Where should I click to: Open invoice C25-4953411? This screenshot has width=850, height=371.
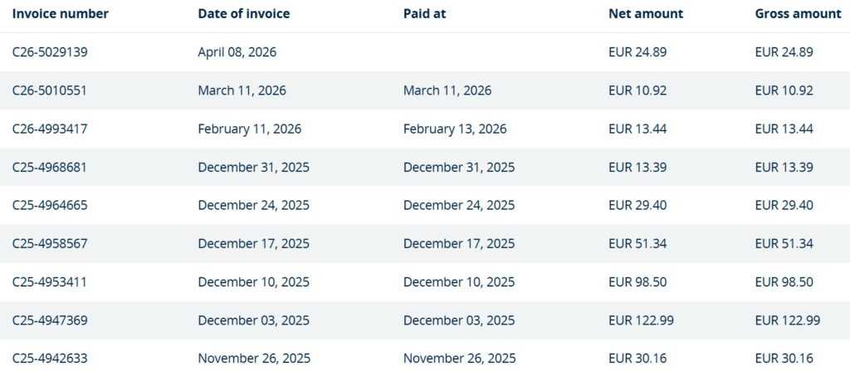pos(49,281)
